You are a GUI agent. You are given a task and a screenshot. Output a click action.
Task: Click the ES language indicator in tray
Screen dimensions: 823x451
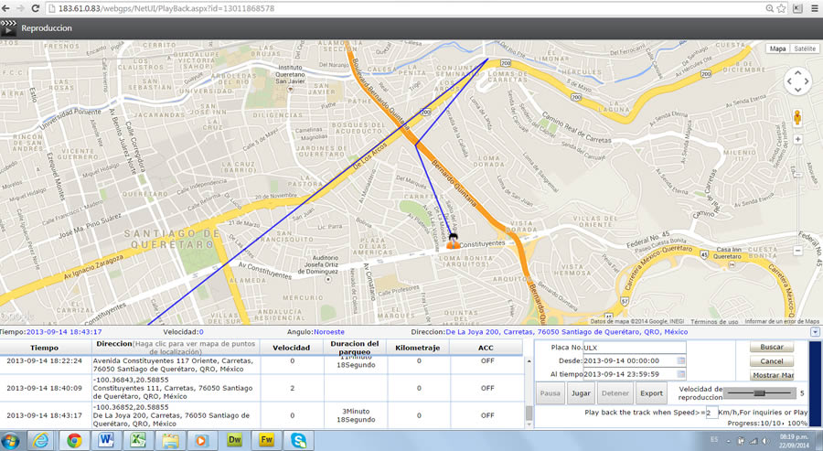714,439
